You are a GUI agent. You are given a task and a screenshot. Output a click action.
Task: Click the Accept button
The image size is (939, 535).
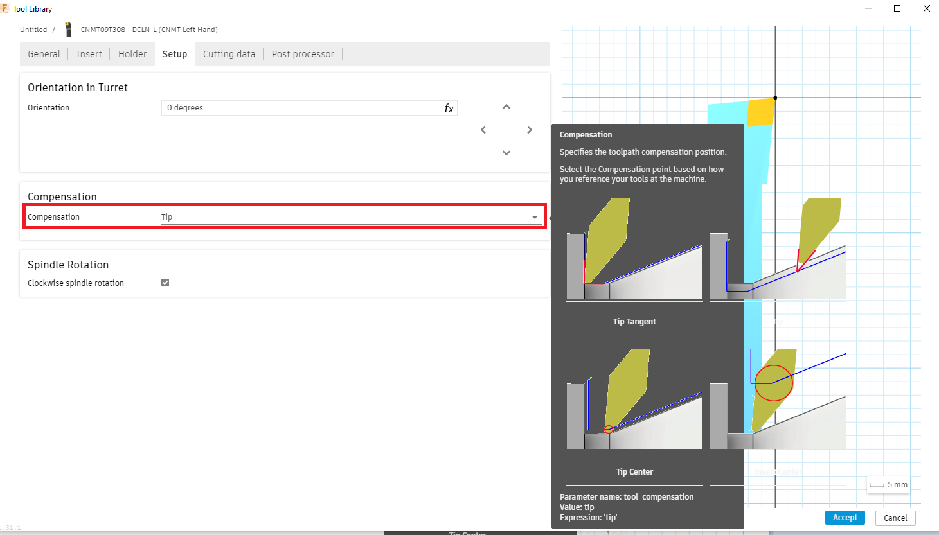(845, 517)
